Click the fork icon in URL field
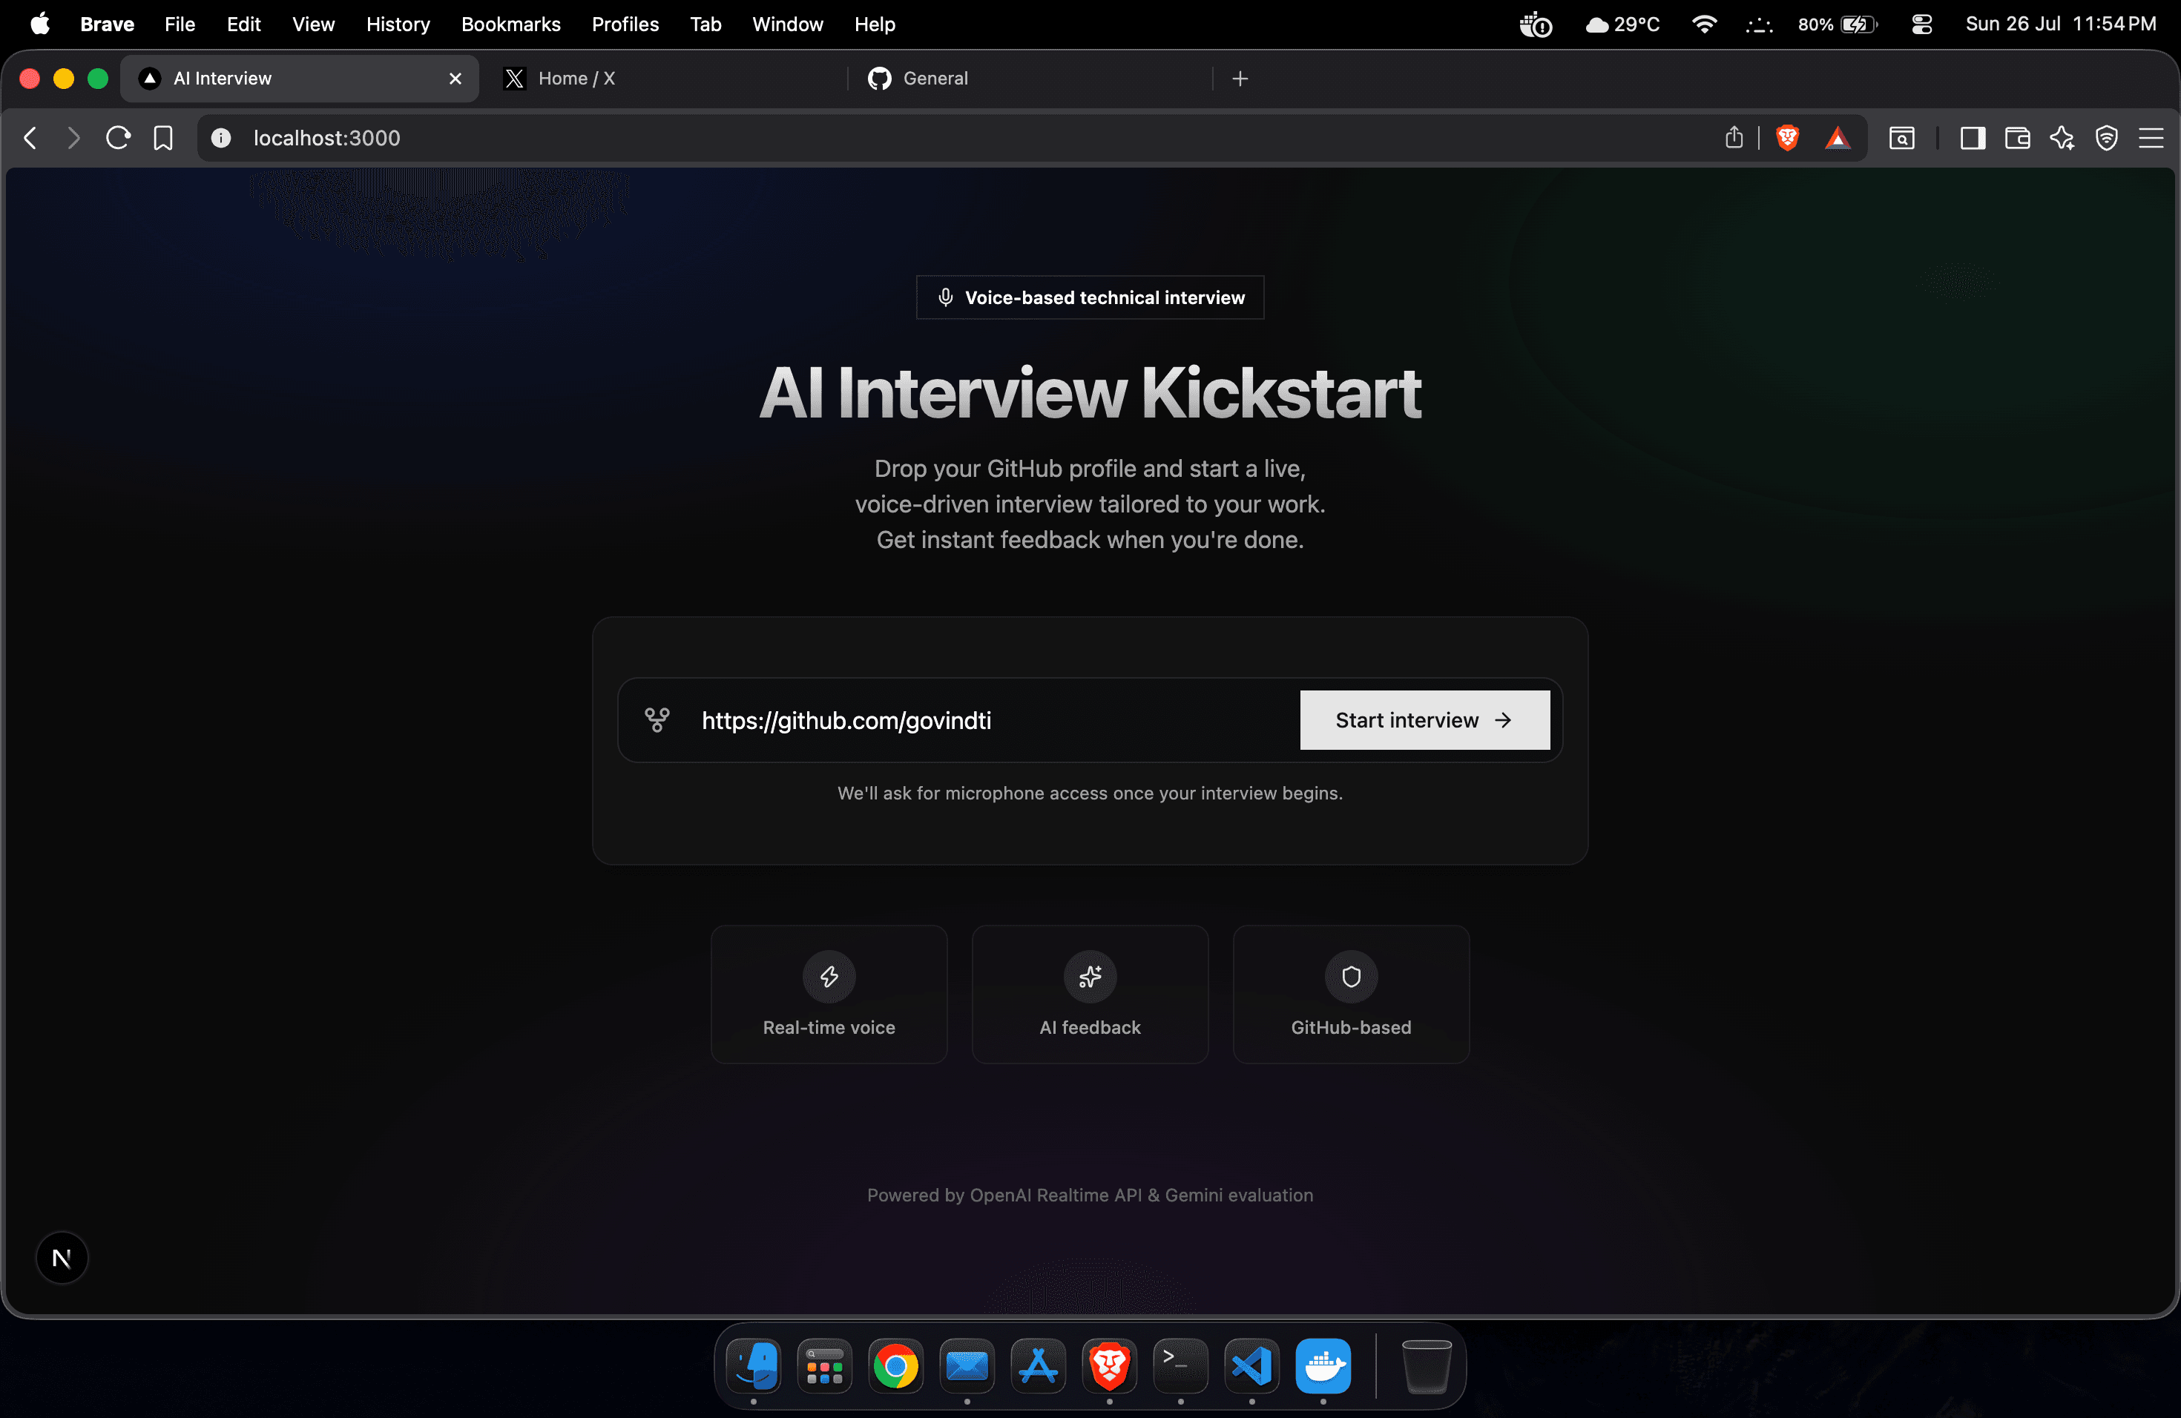Viewport: 2181px width, 1418px height. click(x=657, y=720)
